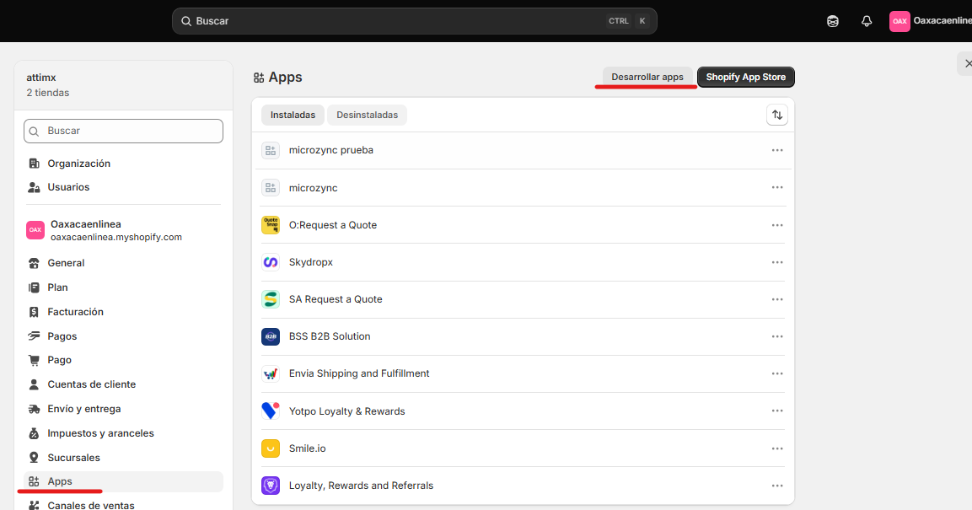Click the Skydropx app icon

(x=271, y=262)
